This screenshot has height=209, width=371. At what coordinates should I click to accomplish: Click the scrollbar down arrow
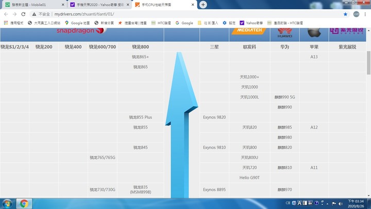[x=368, y=196]
